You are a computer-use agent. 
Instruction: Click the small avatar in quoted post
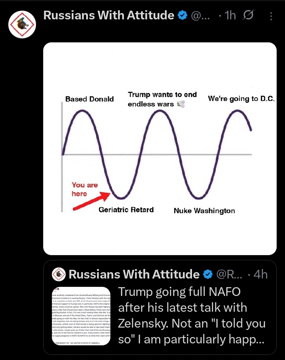pos(59,275)
